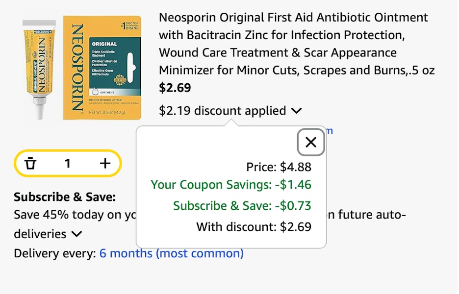The image size is (459, 294).
Task: Click the "Price: $4.88" line in the popup
Action: coord(280,167)
